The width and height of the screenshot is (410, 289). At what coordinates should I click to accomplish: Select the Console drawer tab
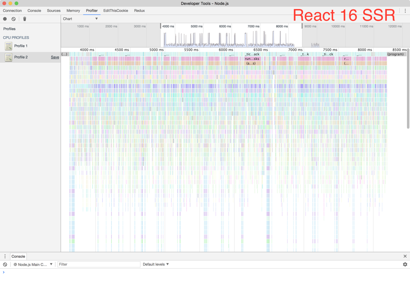click(x=18, y=256)
